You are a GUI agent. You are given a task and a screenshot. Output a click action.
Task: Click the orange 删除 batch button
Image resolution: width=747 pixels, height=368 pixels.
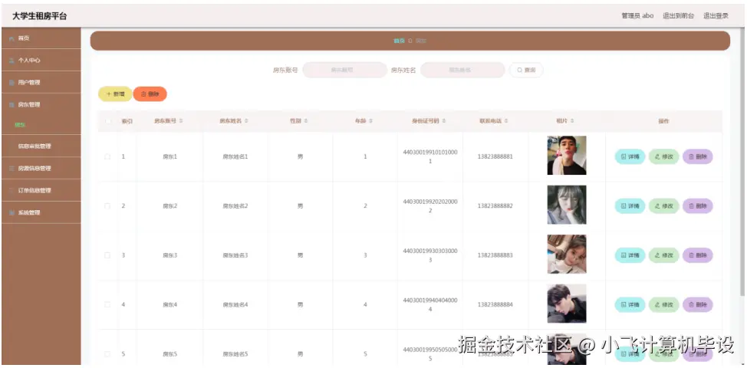(150, 94)
